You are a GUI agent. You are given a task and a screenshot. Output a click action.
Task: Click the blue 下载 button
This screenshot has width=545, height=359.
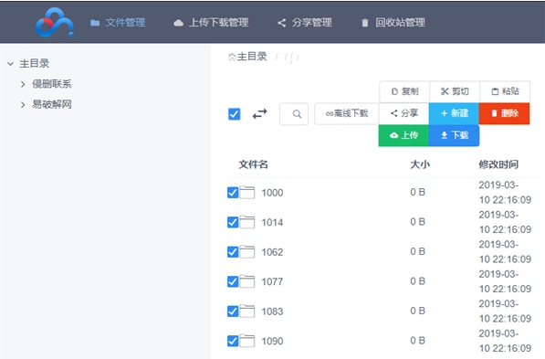455,135
